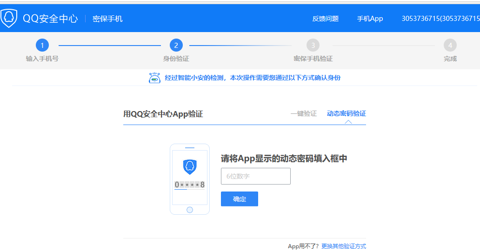The height and width of the screenshot is (251, 480).
Task: Click the 经过智能小安的检测 notice text
Action: [x=253, y=78]
